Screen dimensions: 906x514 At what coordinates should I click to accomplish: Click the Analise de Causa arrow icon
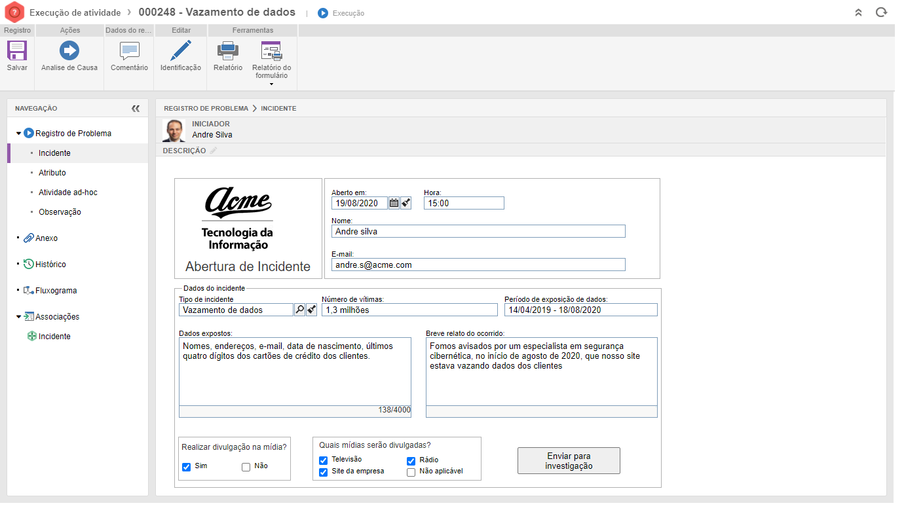(x=69, y=51)
